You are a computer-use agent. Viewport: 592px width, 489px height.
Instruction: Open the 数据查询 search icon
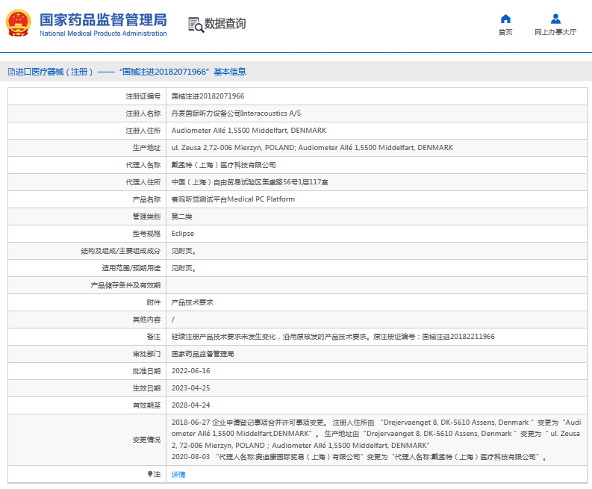(x=196, y=25)
